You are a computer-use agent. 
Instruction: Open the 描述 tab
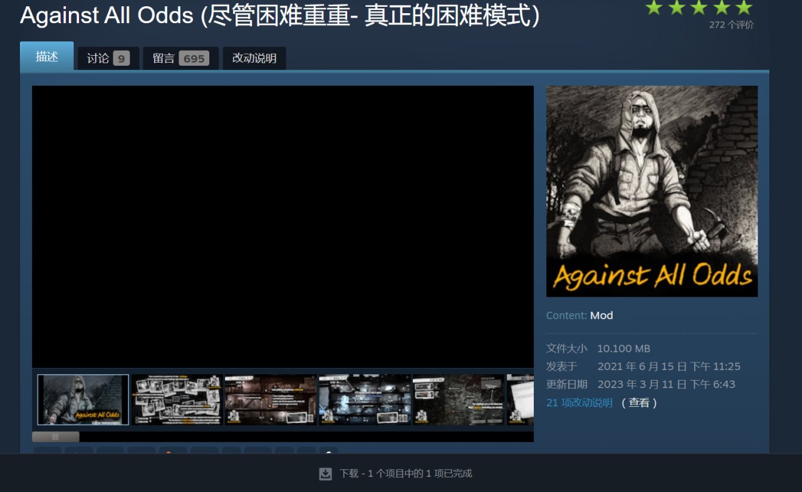point(47,56)
